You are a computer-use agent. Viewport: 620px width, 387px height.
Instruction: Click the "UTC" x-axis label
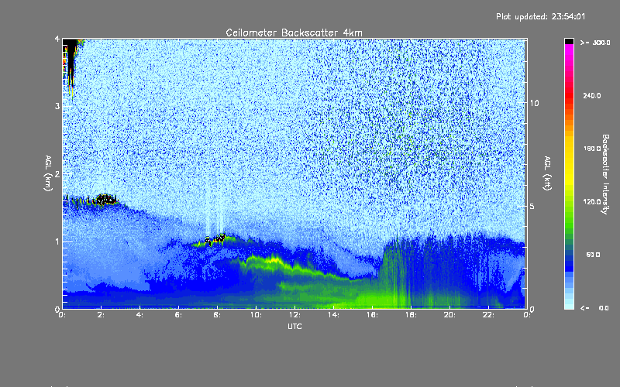(x=294, y=326)
